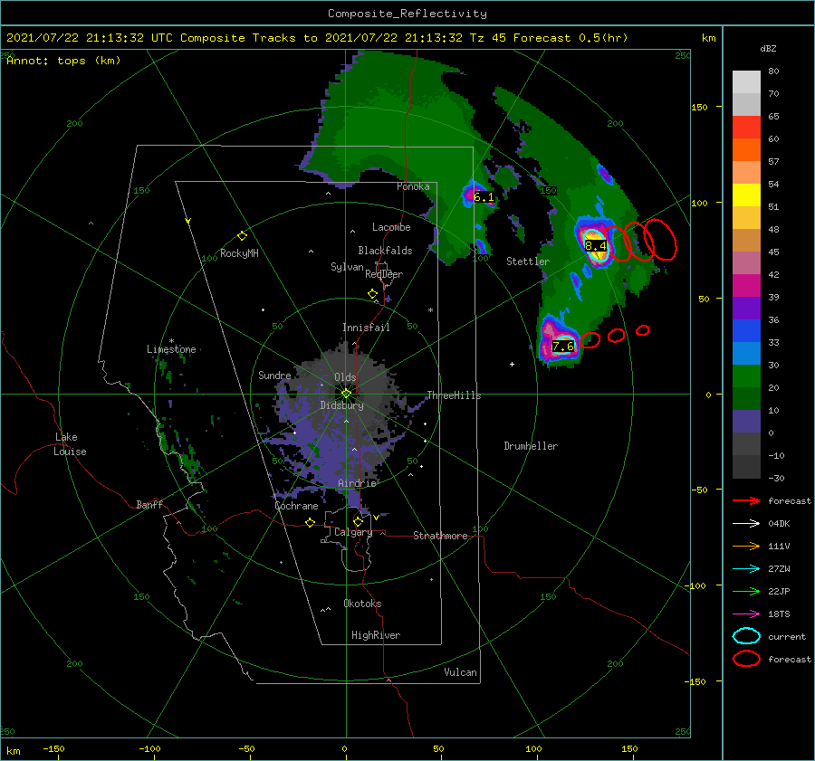815x761 pixels.
Task: Click the Strathmore label
Action: coord(440,536)
